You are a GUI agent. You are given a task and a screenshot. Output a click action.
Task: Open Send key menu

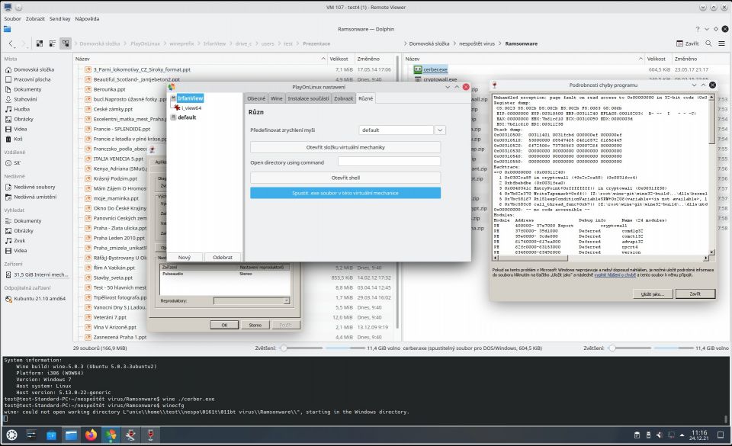tap(59, 18)
